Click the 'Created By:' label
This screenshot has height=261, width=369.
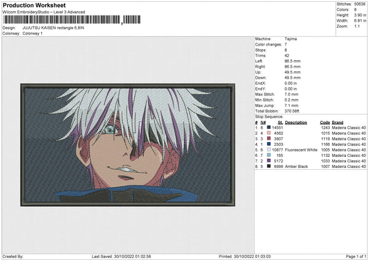pyautogui.click(x=13, y=256)
